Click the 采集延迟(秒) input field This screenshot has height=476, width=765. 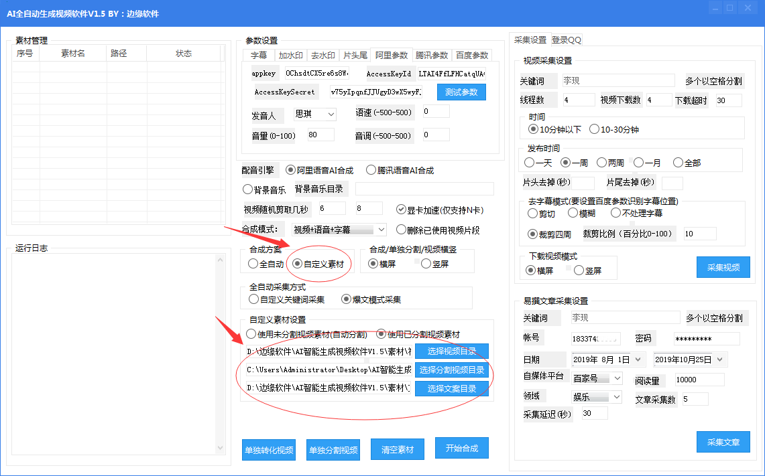[x=595, y=413]
